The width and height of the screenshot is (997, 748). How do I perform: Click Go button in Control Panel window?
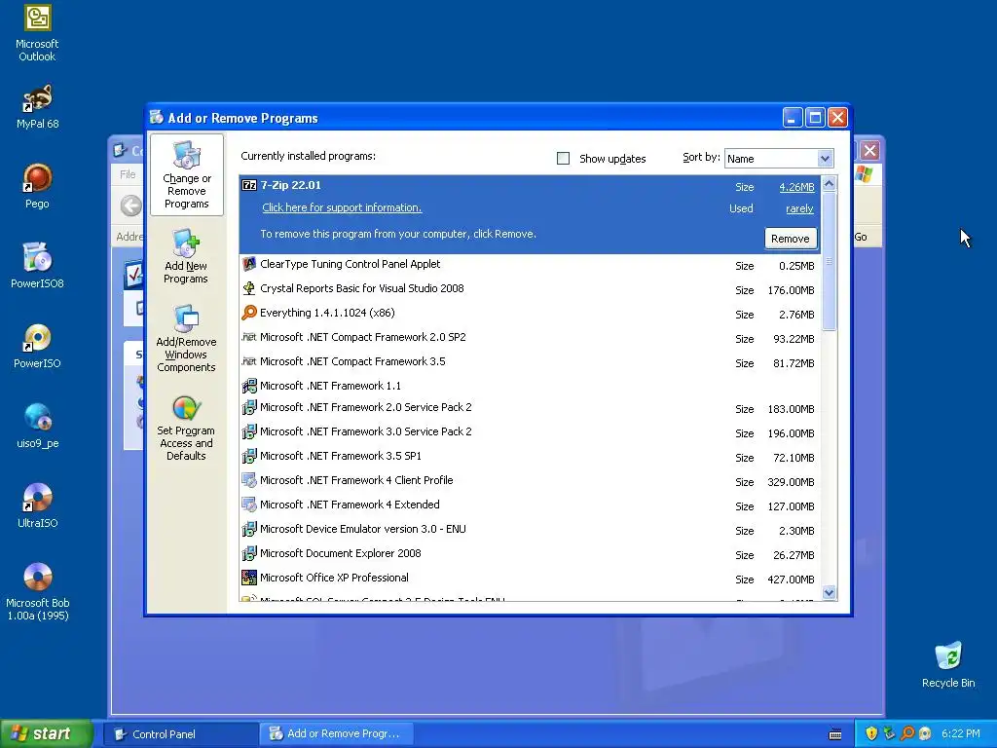[861, 237]
